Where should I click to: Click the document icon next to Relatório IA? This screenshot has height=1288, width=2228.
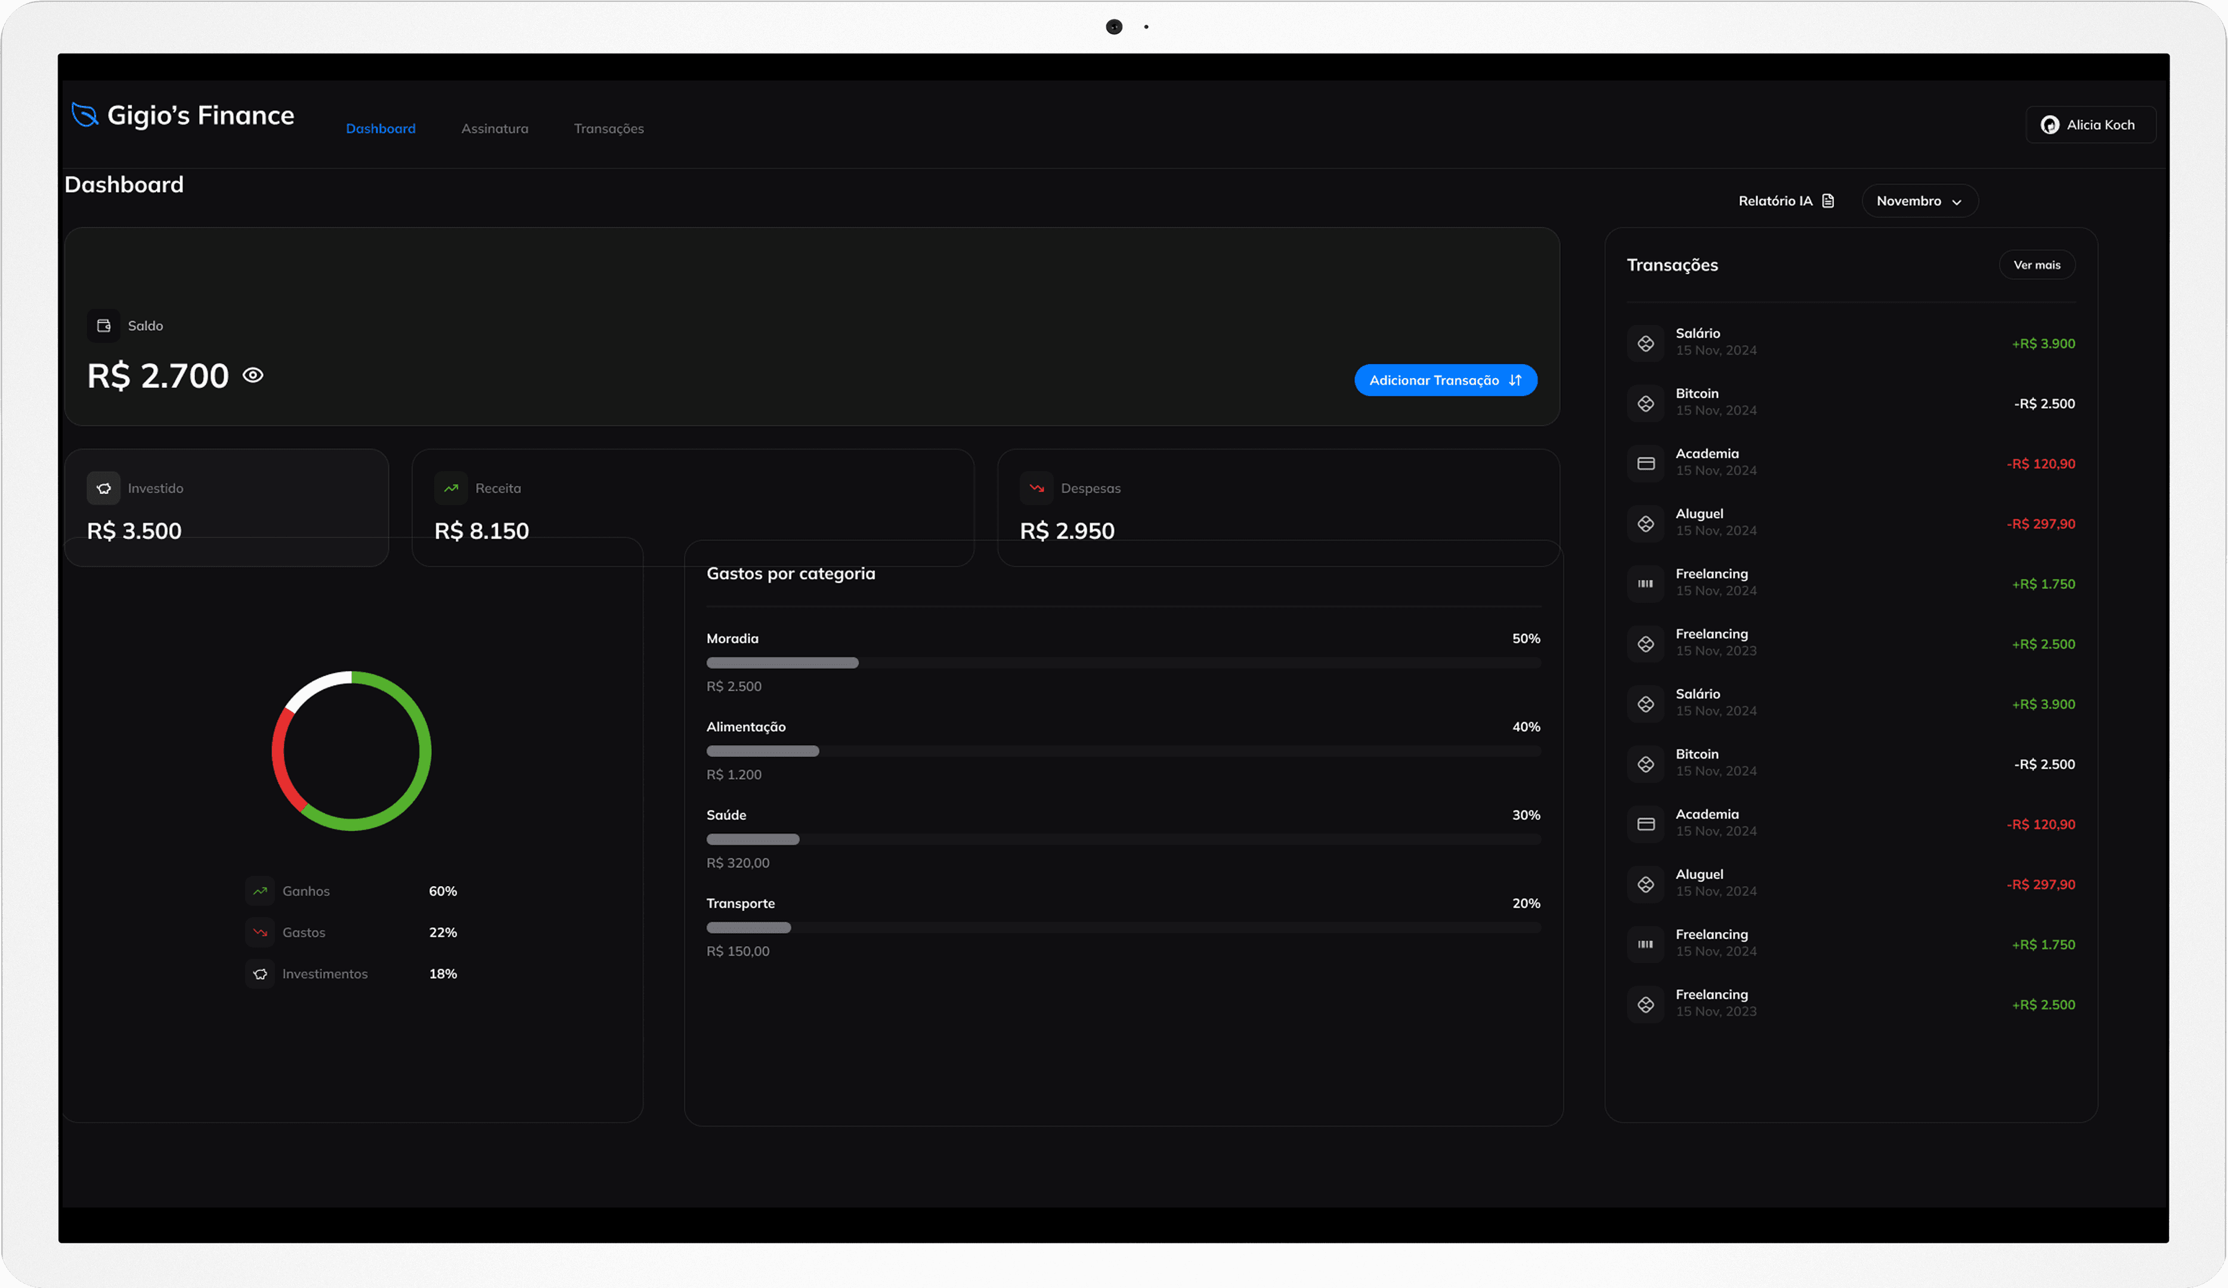[1828, 201]
